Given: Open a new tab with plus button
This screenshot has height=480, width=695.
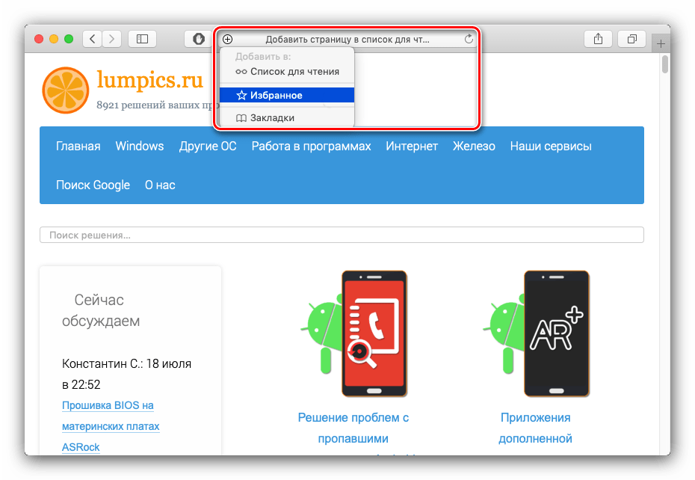Looking at the screenshot, I should pos(661,44).
